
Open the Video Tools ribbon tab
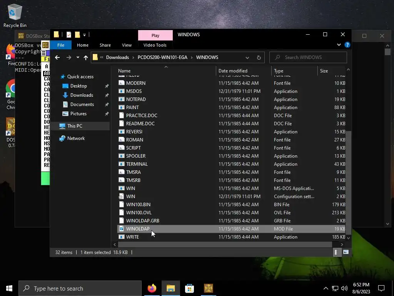(155, 45)
